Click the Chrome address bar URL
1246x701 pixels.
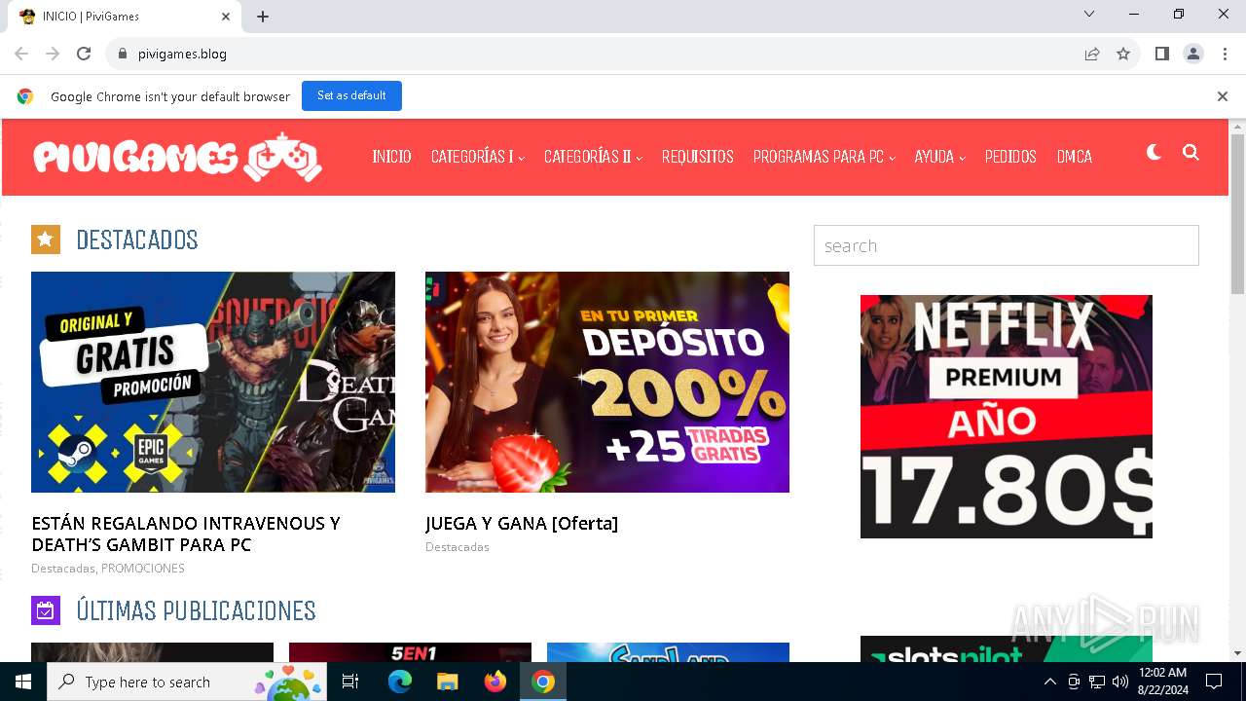pyautogui.click(x=182, y=54)
